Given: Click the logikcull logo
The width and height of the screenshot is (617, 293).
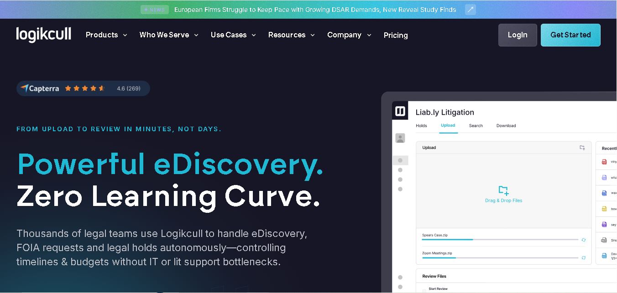Looking at the screenshot, I should click(44, 35).
